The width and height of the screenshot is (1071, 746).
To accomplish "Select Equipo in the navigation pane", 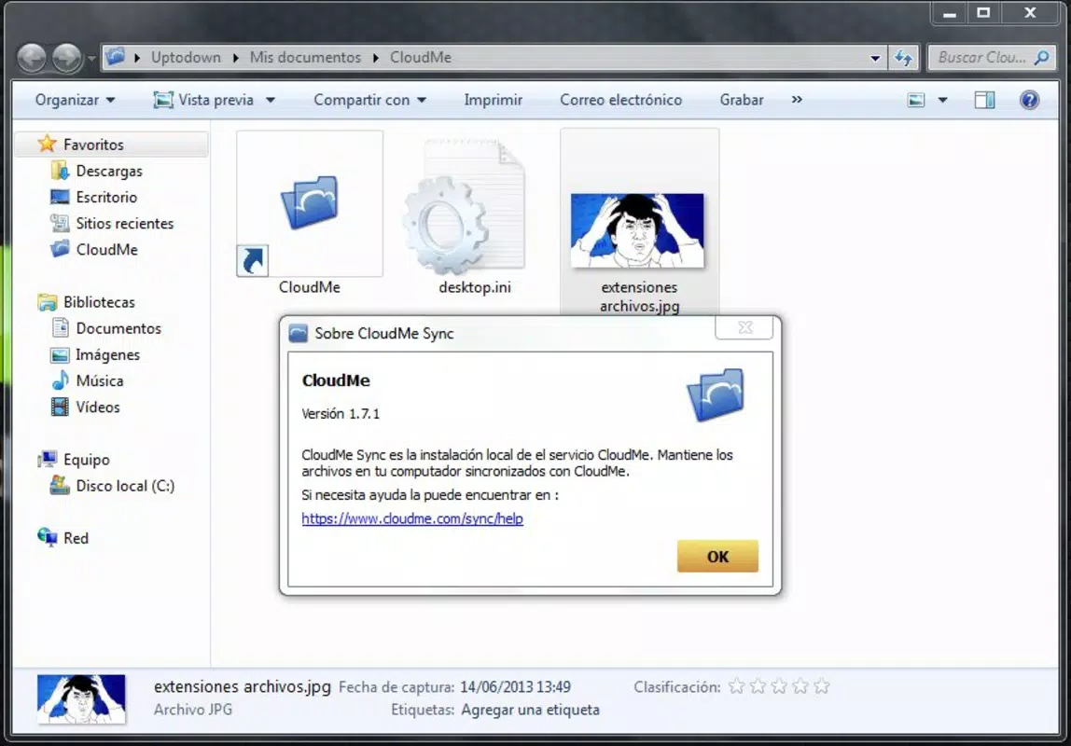I will pos(86,460).
